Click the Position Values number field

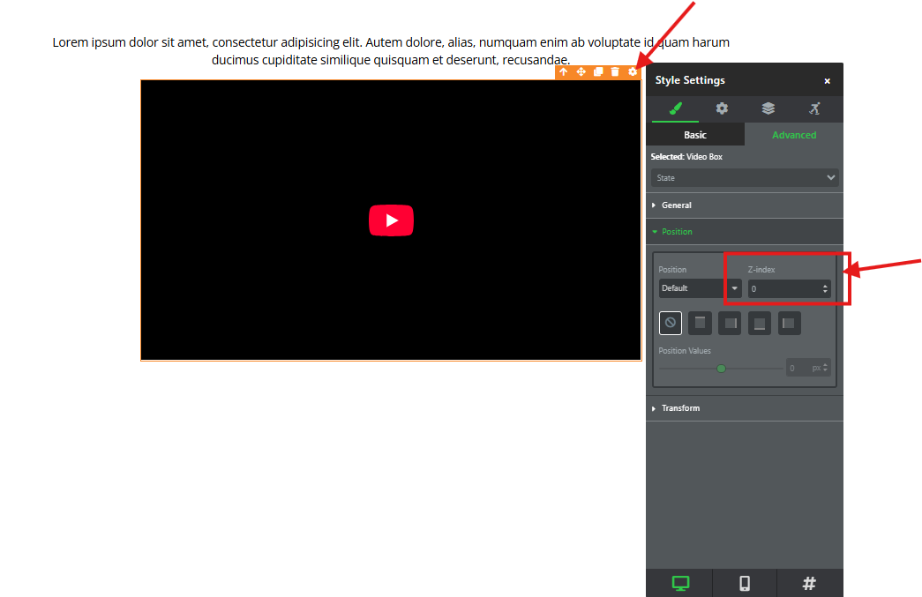click(798, 368)
